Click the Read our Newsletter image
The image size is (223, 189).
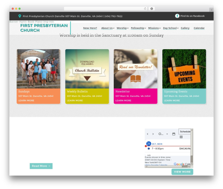pos(136,69)
